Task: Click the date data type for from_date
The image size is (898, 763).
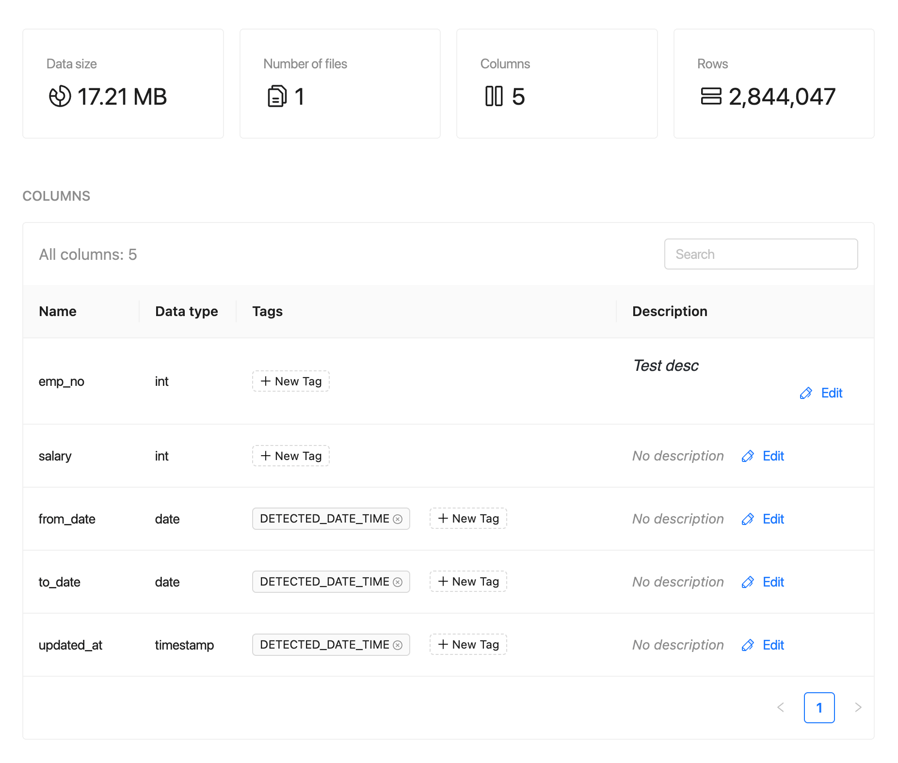Action: 167,519
